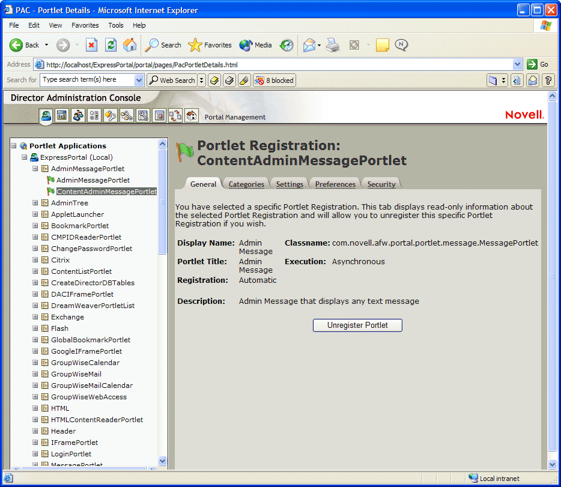Click the controls and dials icon in console toolbar
Viewport: 561px width, 487px height.
coord(94,116)
